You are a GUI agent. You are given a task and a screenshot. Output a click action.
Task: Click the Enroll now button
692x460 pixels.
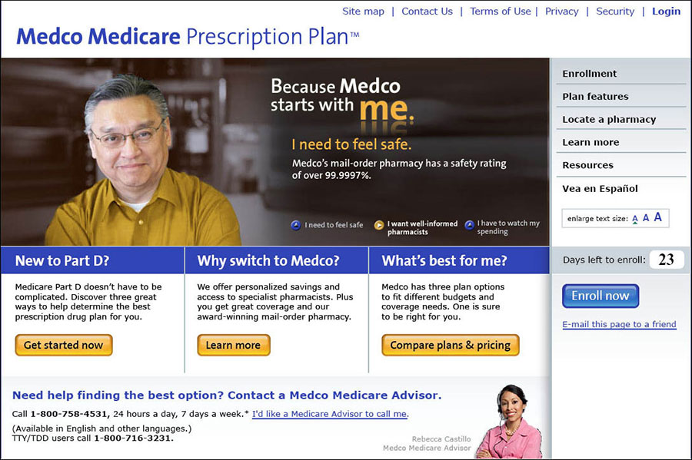click(601, 296)
